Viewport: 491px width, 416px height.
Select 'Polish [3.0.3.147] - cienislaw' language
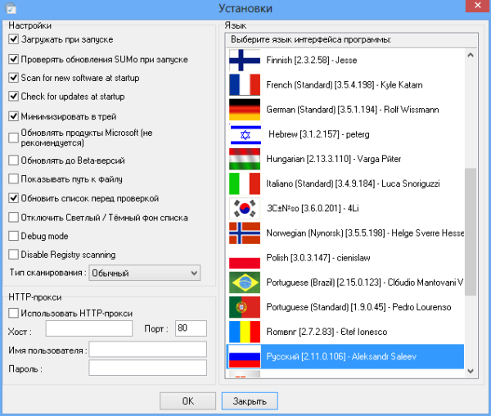pos(345,258)
